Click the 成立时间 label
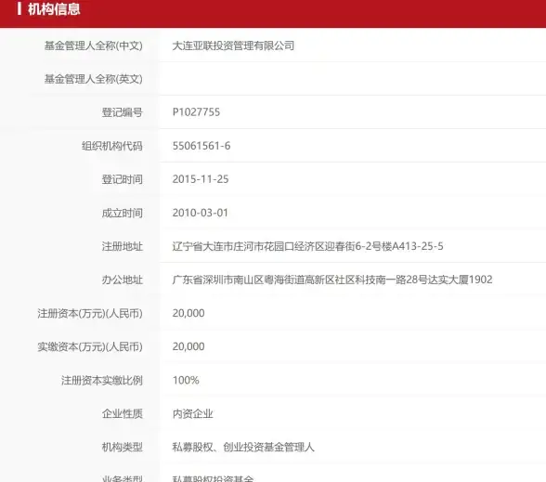The image size is (546, 482). [x=123, y=213]
